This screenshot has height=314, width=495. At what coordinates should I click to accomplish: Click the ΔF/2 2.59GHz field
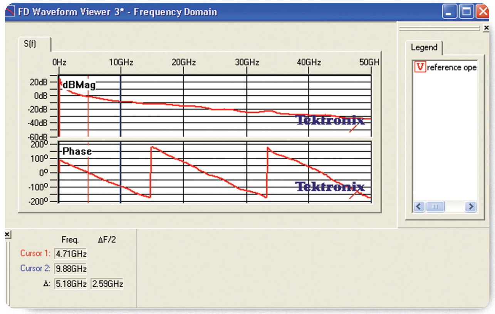pyautogui.click(x=107, y=284)
